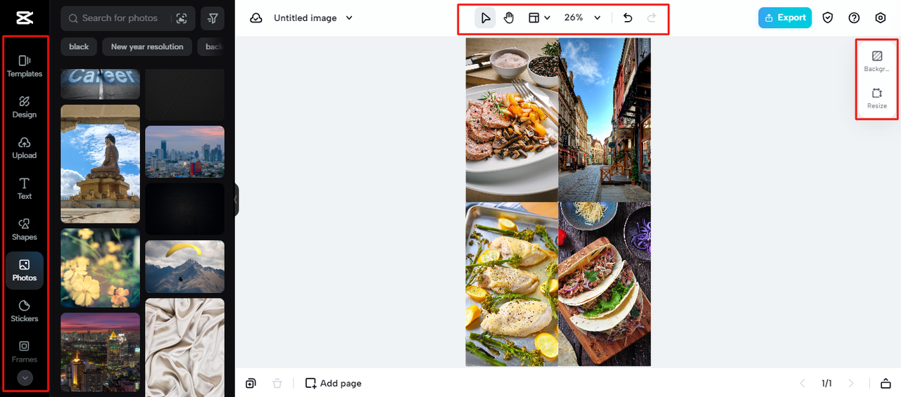Click the Export button

point(785,18)
